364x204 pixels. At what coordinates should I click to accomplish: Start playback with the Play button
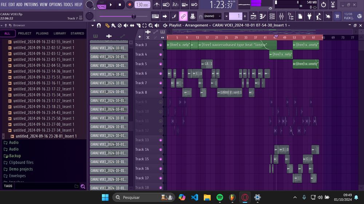(x=111, y=5)
